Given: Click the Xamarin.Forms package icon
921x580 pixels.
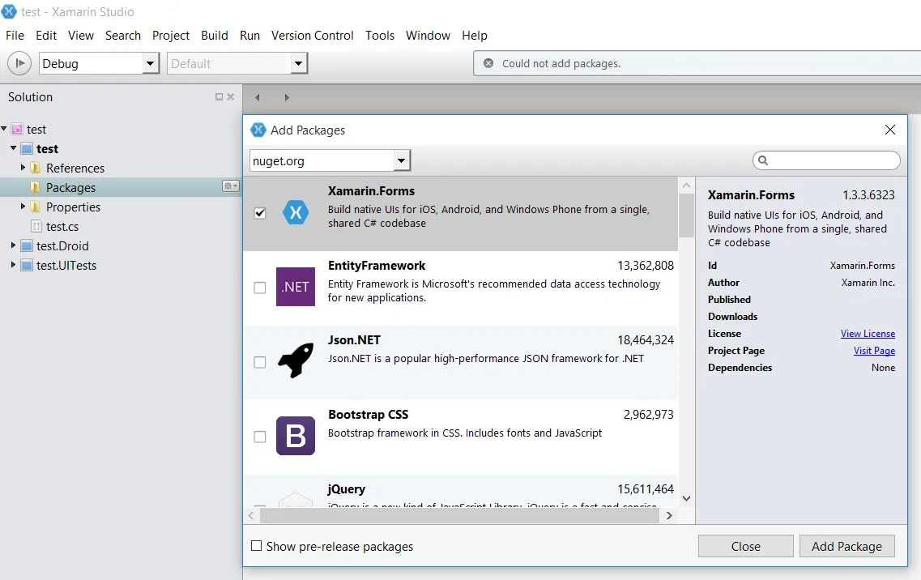Looking at the screenshot, I should click(x=296, y=212).
